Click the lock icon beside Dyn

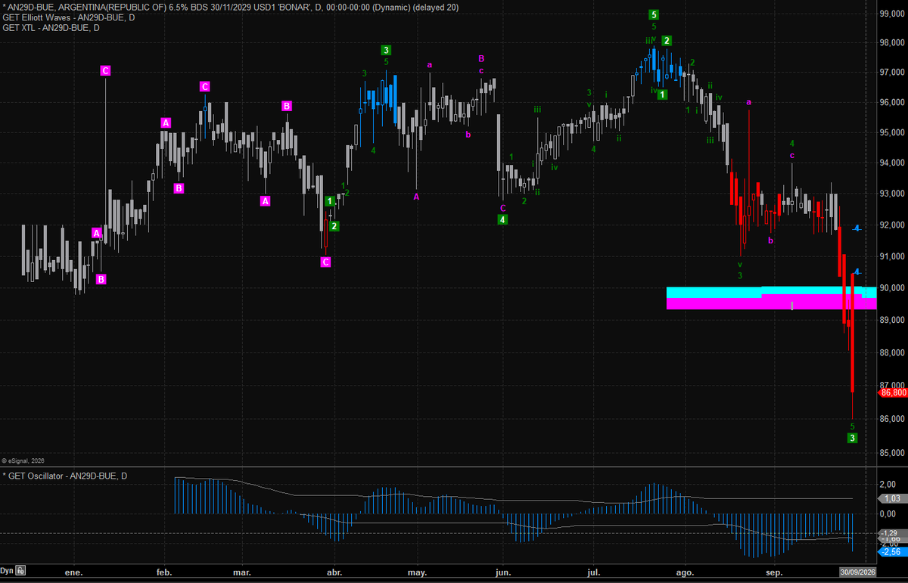[x=21, y=572]
